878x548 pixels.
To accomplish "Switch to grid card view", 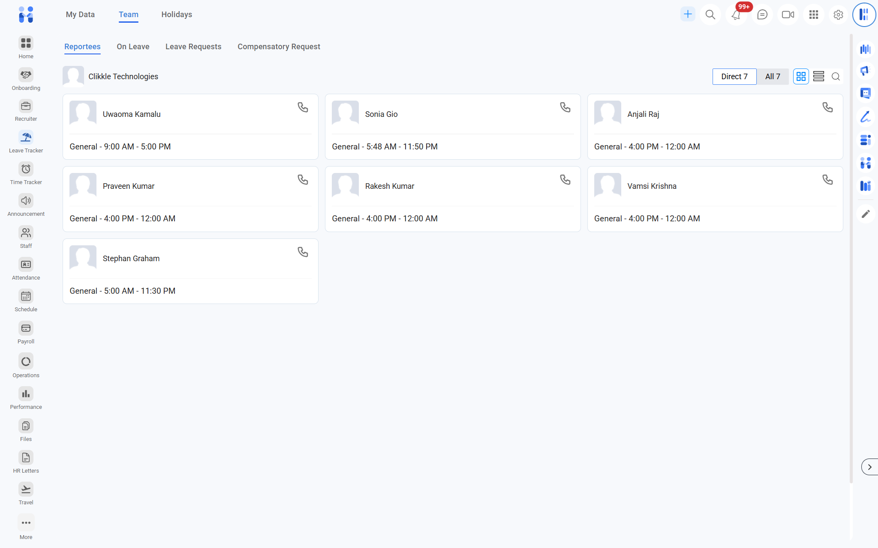I will click(x=800, y=77).
